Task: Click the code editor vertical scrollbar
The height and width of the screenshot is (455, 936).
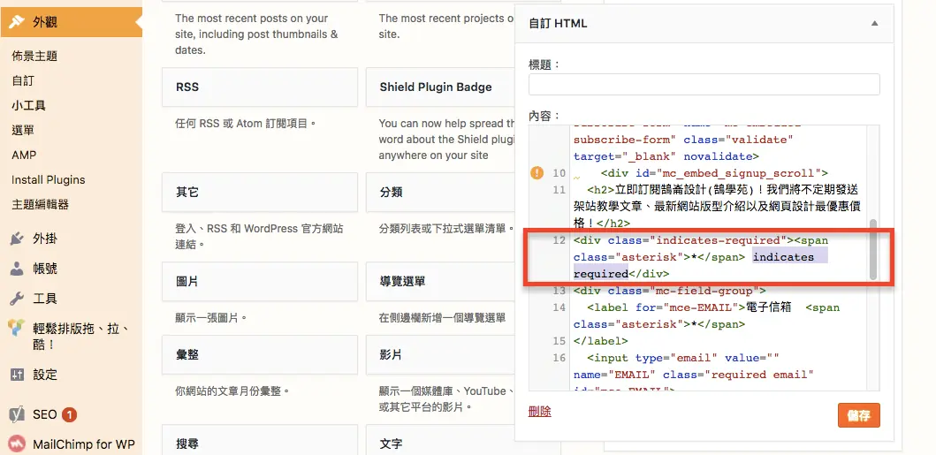Action: [873, 249]
